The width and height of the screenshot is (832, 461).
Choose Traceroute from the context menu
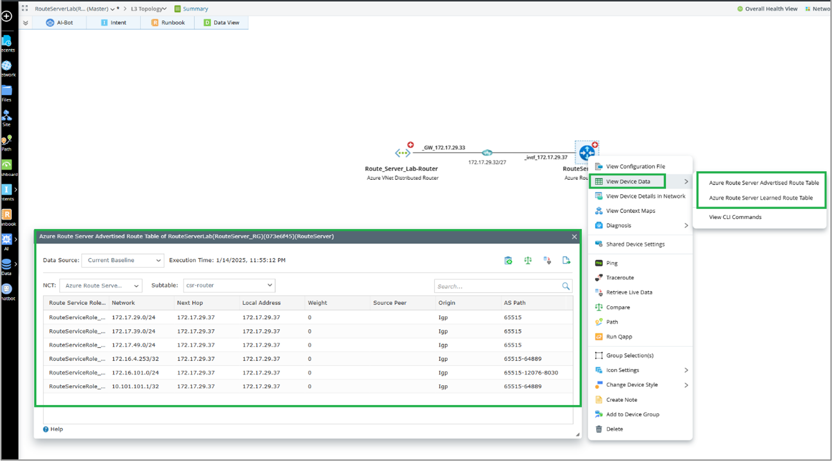[x=620, y=278]
